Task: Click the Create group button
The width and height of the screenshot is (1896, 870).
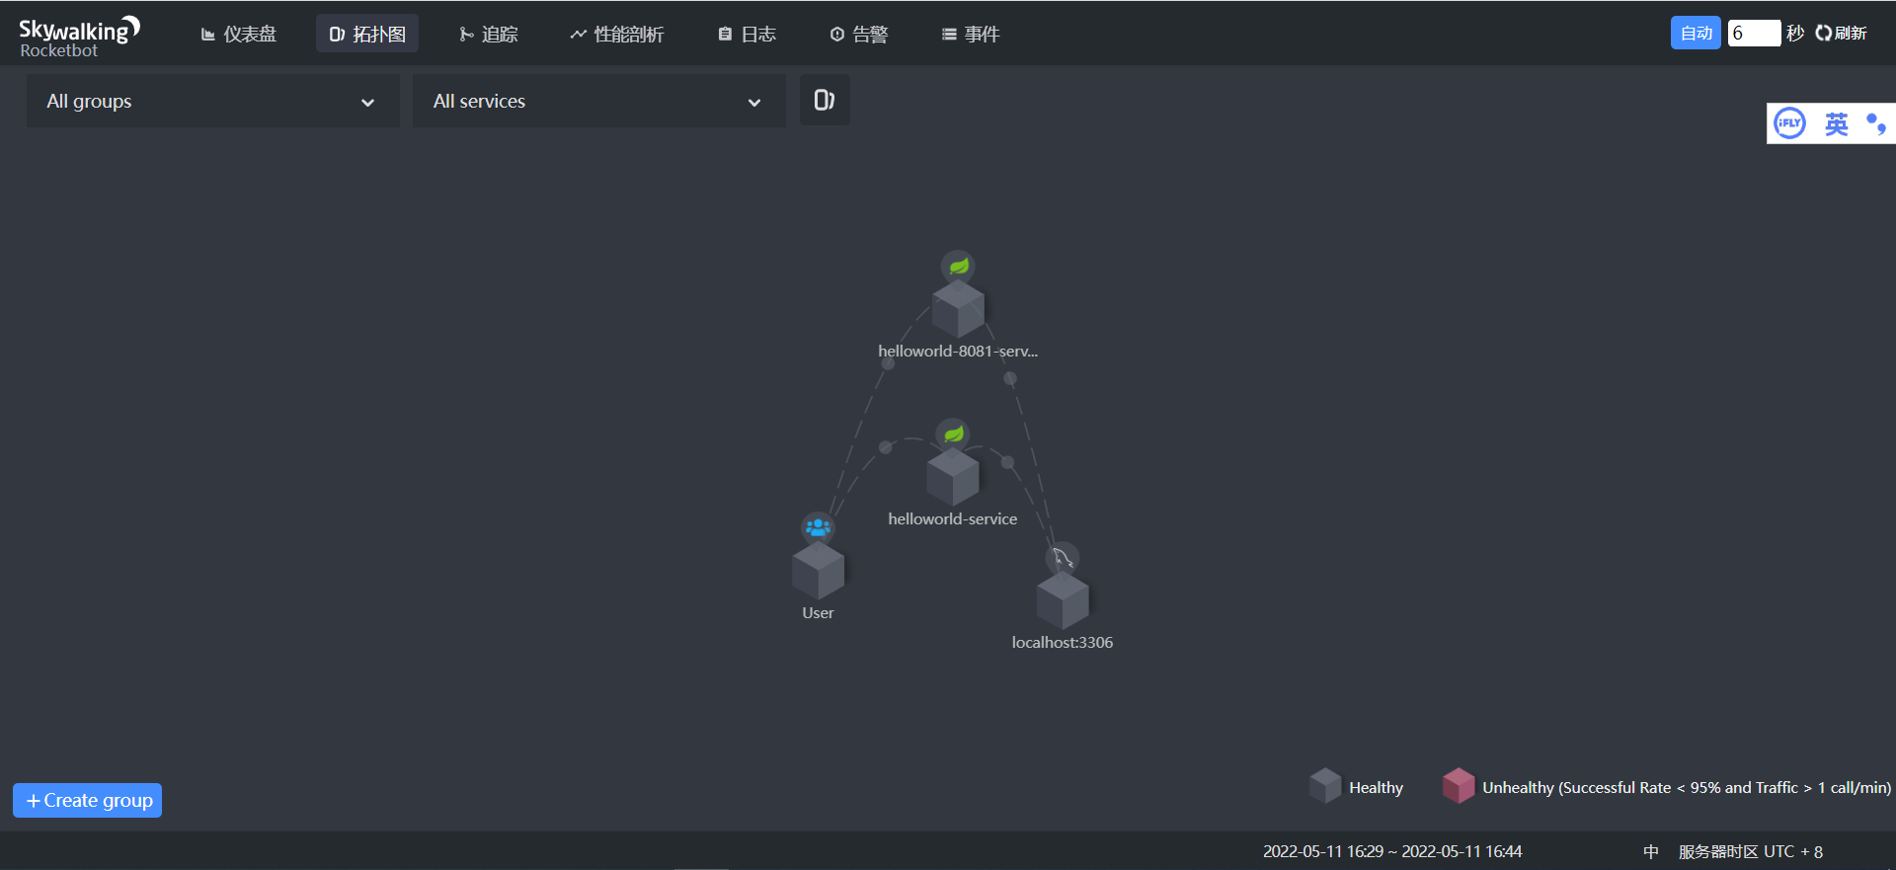Action: [87, 800]
